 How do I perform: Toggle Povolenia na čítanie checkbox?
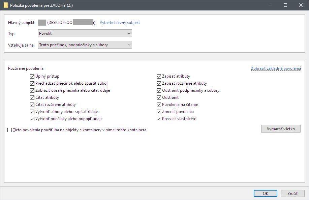[159, 105]
